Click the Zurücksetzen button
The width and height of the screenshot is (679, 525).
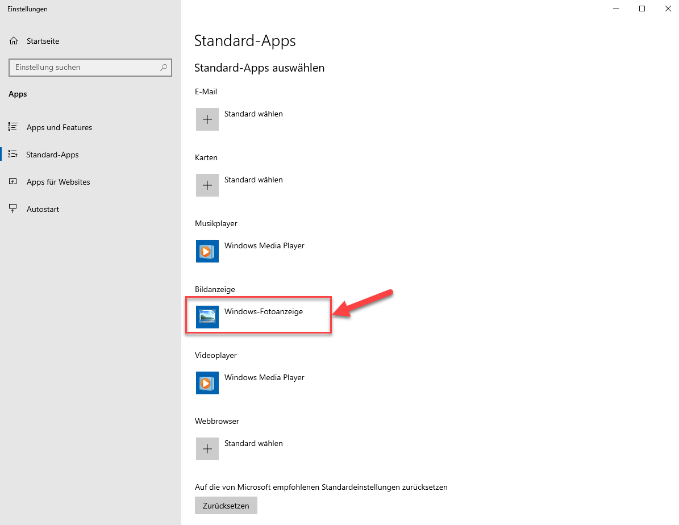pos(226,506)
